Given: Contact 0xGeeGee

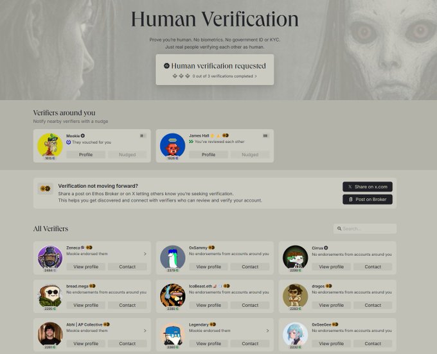Looking at the screenshot, I should [373, 344].
